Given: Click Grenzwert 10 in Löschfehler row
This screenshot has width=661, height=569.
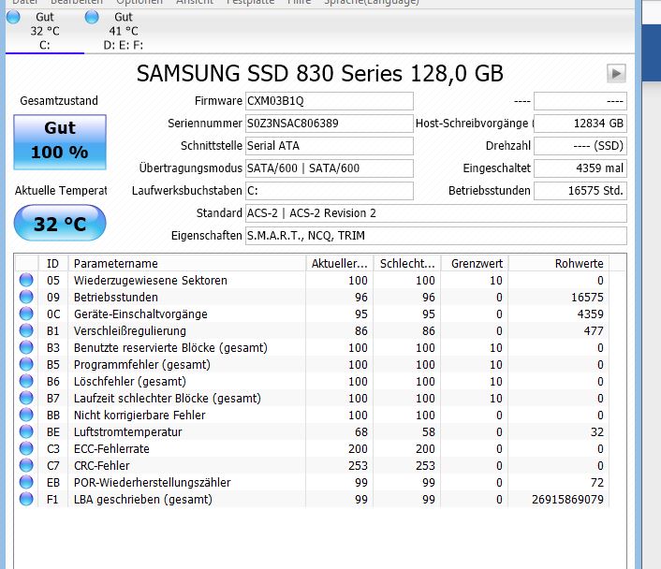Looking at the screenshot, I should (496, 382).
